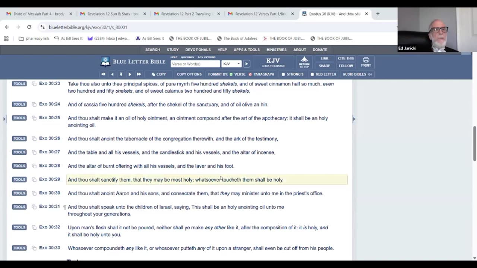The width and height of the screenshot is (477, 268).
Task: Click the copy icon beside Exo 30:30
Action: click(34, 193)
